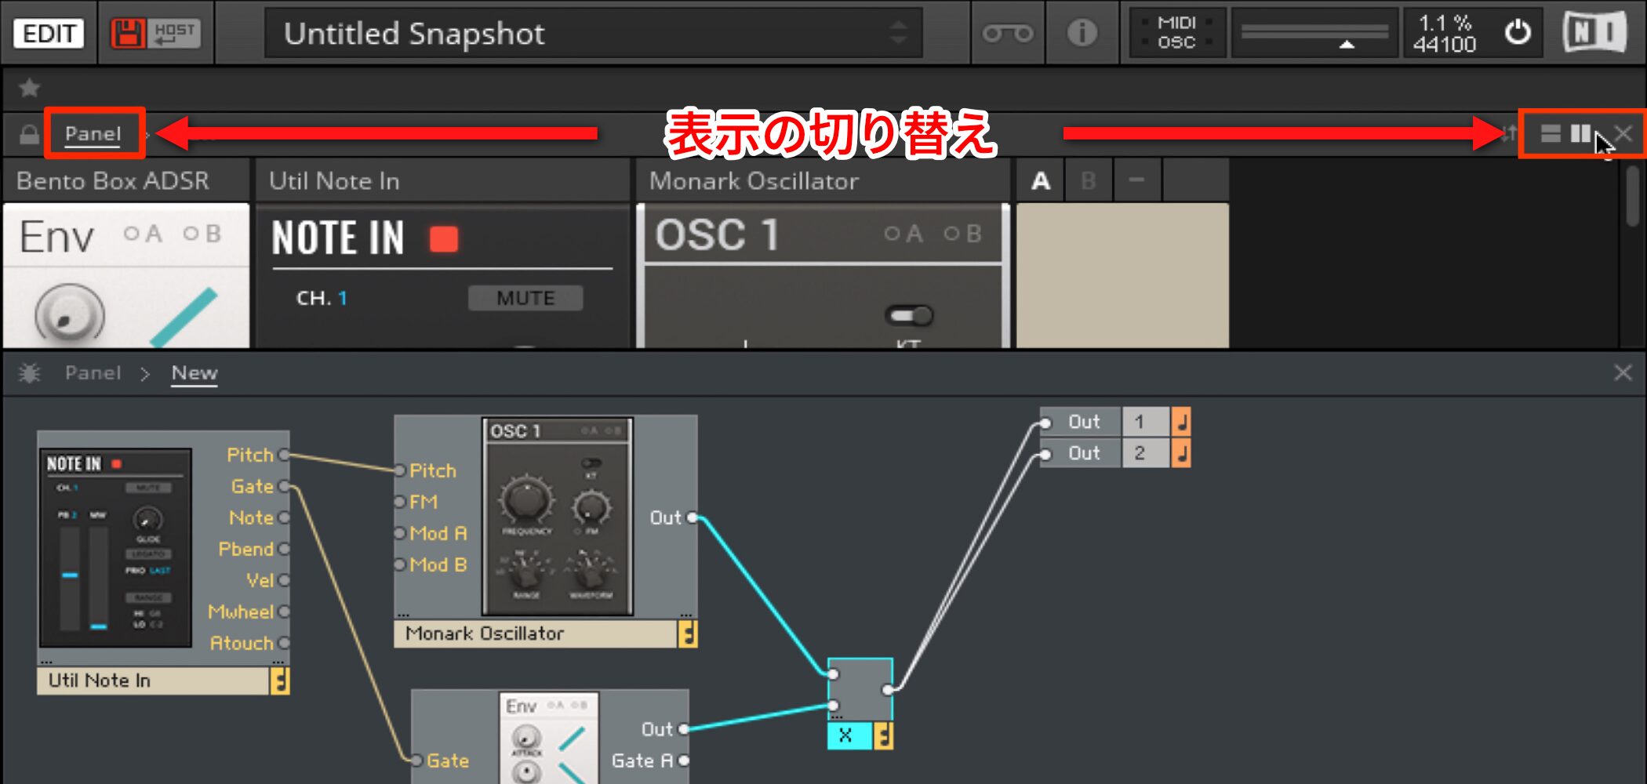The height and width of the screenshot is (784, 1647).
Task: Switch to vertical split view icon
Action: (1580, 134)
